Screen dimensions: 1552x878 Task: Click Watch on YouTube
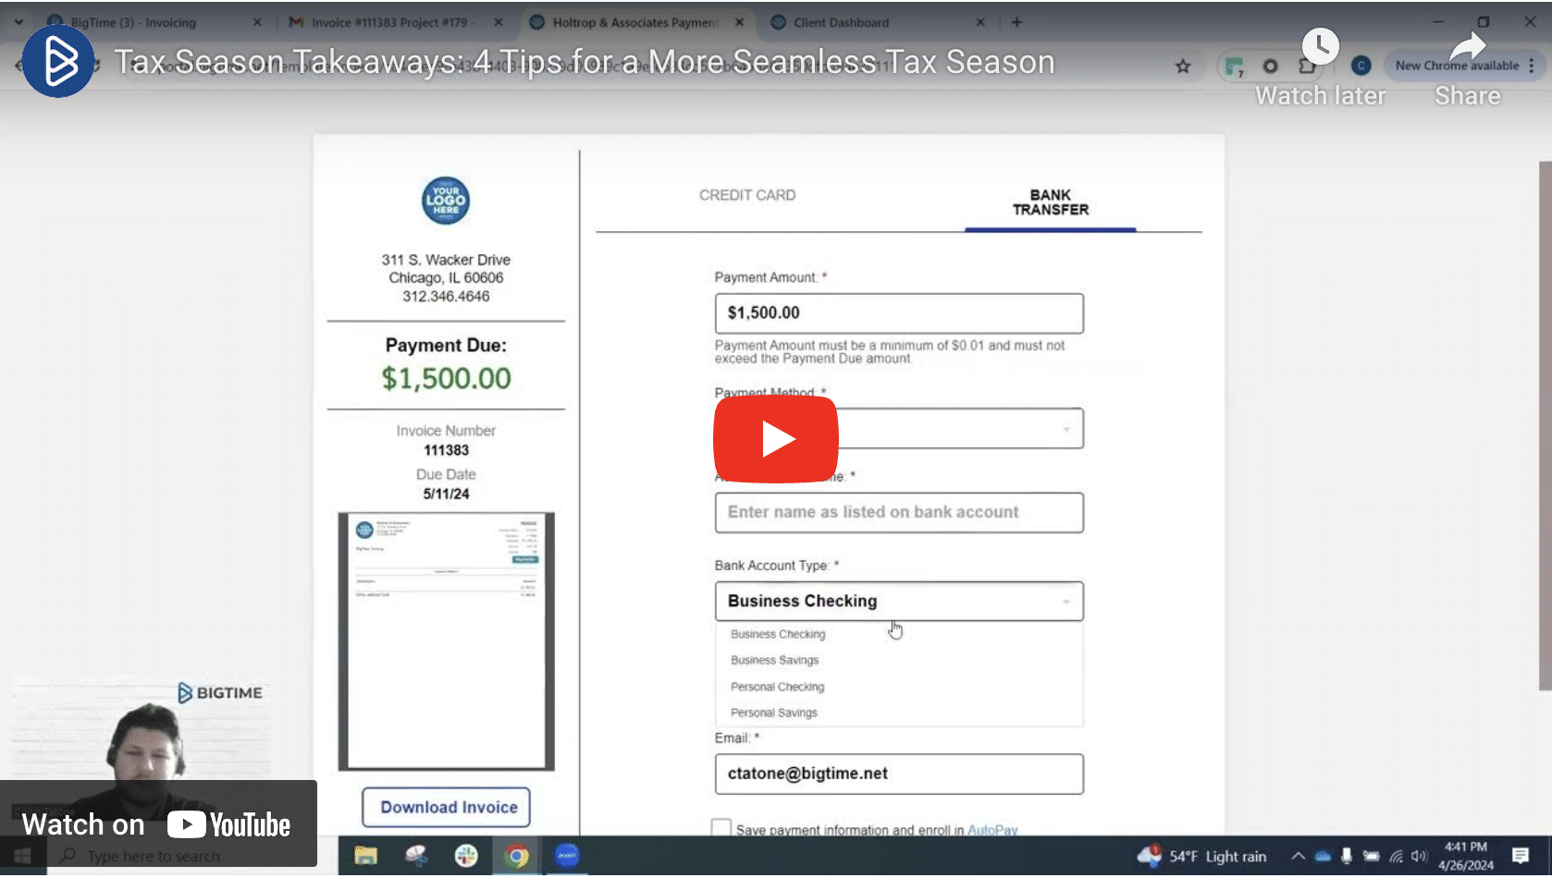point(157,823)
